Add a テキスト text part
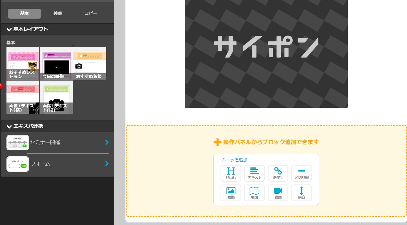This screenshot has width=407, height=225. 255,173
